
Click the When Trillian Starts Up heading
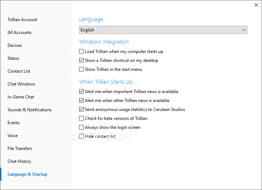(x=108, y=82)
